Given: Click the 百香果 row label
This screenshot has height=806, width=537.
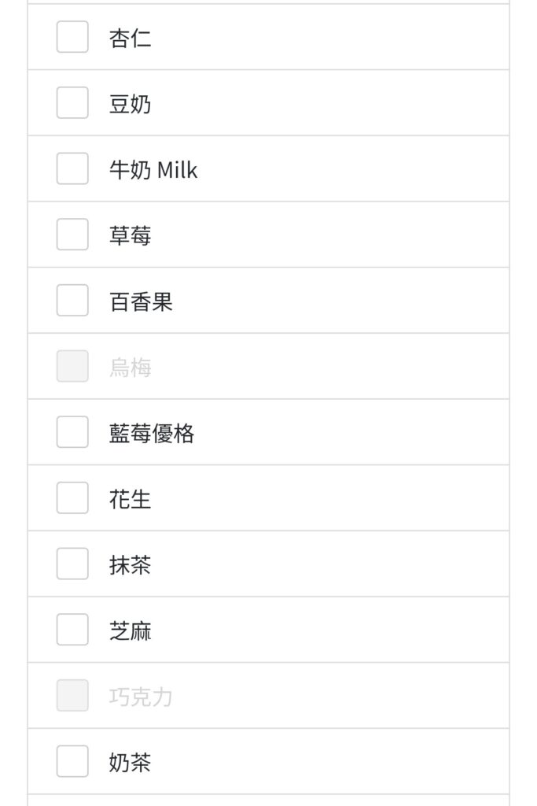Looking at the screenshot, I should [141, 301].
